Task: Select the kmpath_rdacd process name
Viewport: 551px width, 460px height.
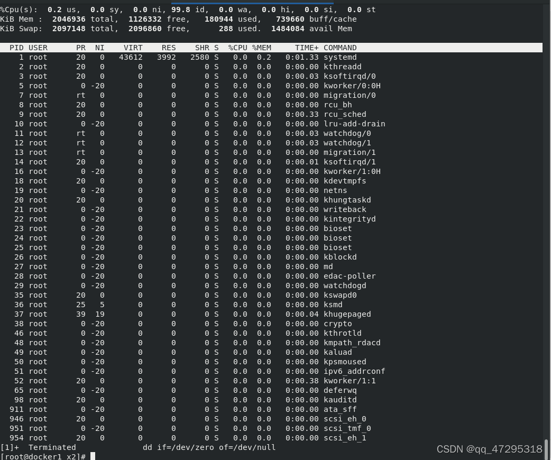Action: [352, 343]
